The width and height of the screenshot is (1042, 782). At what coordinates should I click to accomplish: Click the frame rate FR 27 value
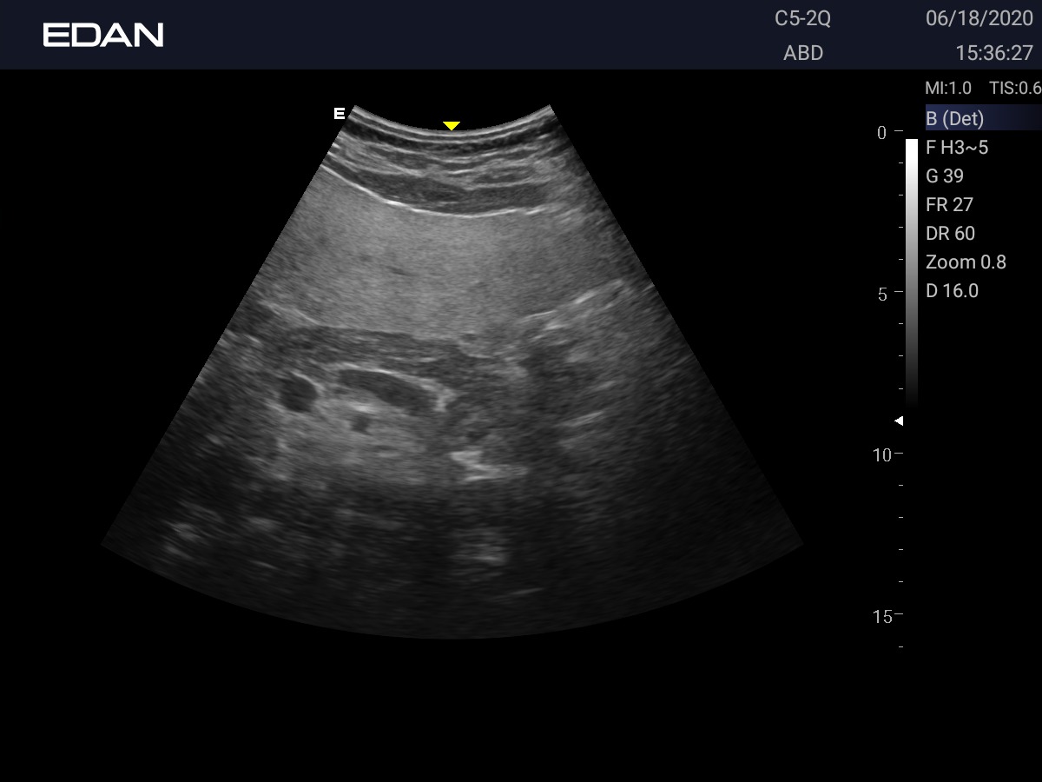949,204
